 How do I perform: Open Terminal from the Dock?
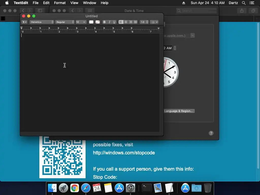pyautogui.click(x=147, y=188)
